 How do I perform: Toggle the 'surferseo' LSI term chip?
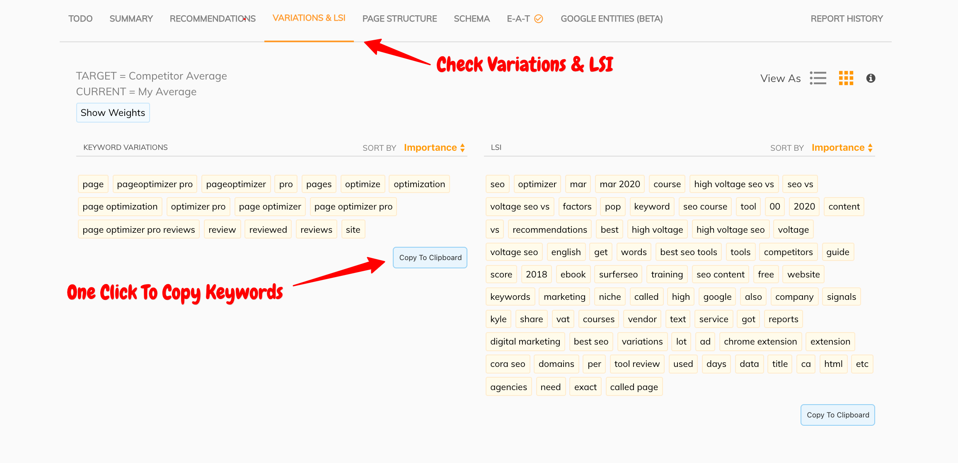pos(618,274)
